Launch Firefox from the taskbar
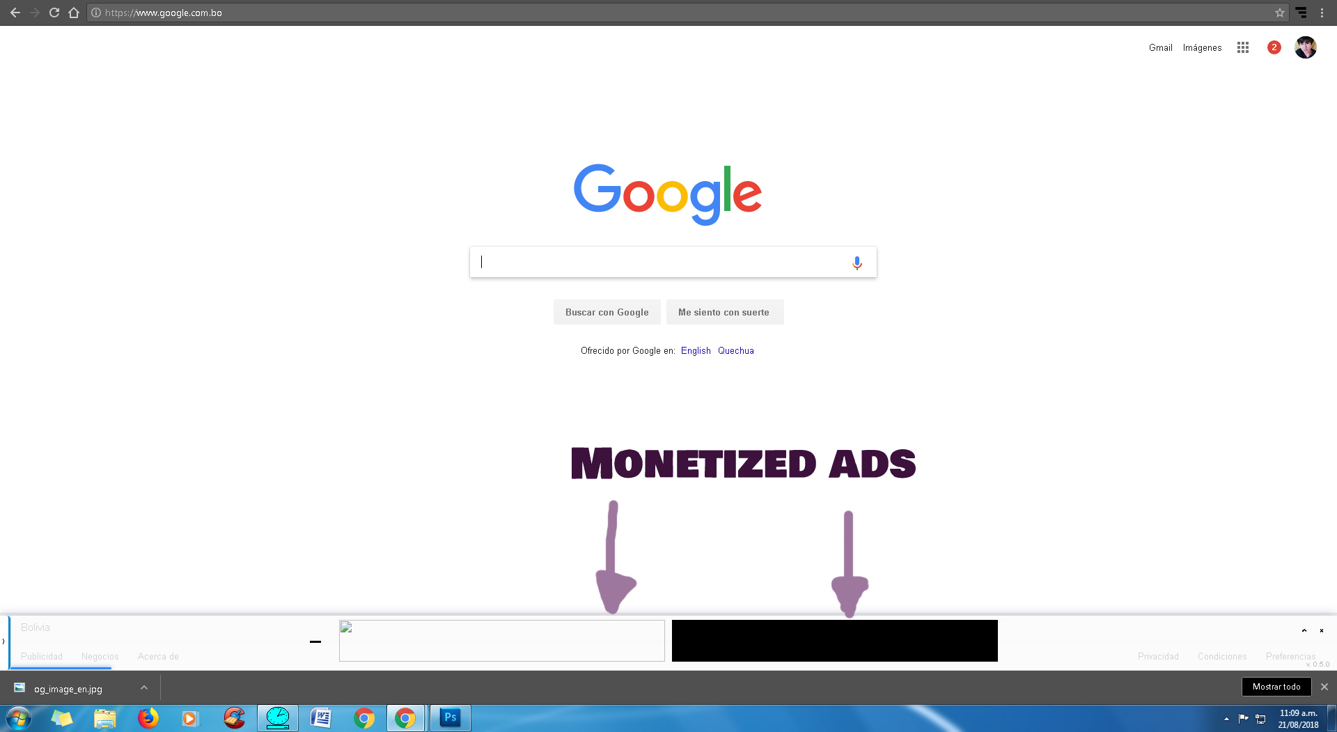Screen dimensions: 1337x732 148,718
